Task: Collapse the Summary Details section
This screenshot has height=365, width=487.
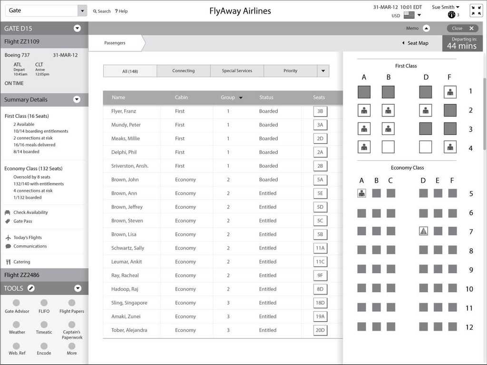Action: pyautogui.click(x=77, y=100)
